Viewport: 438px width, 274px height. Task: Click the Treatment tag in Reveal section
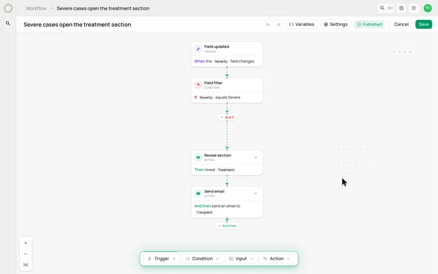[226, 170]
